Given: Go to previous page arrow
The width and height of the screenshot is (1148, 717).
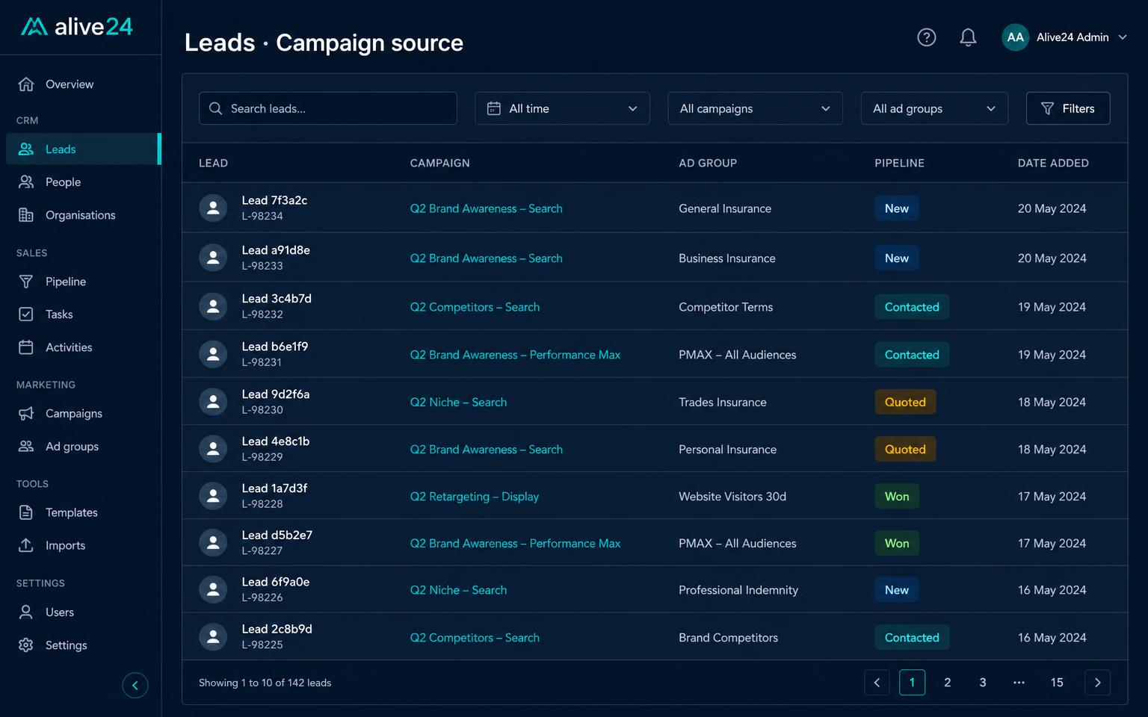Looking at the screenshot, I should tap(877, 682).
